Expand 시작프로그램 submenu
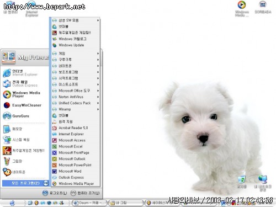Viewport: 276px width, 207px height. point(76,78)
